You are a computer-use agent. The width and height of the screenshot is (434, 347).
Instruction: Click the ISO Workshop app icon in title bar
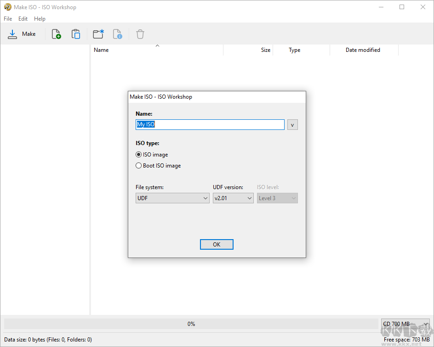pos(7,7)
